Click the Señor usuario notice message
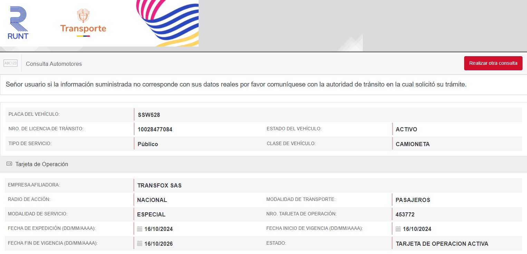The height and width of the screenshot is (254, 527). 236,84
